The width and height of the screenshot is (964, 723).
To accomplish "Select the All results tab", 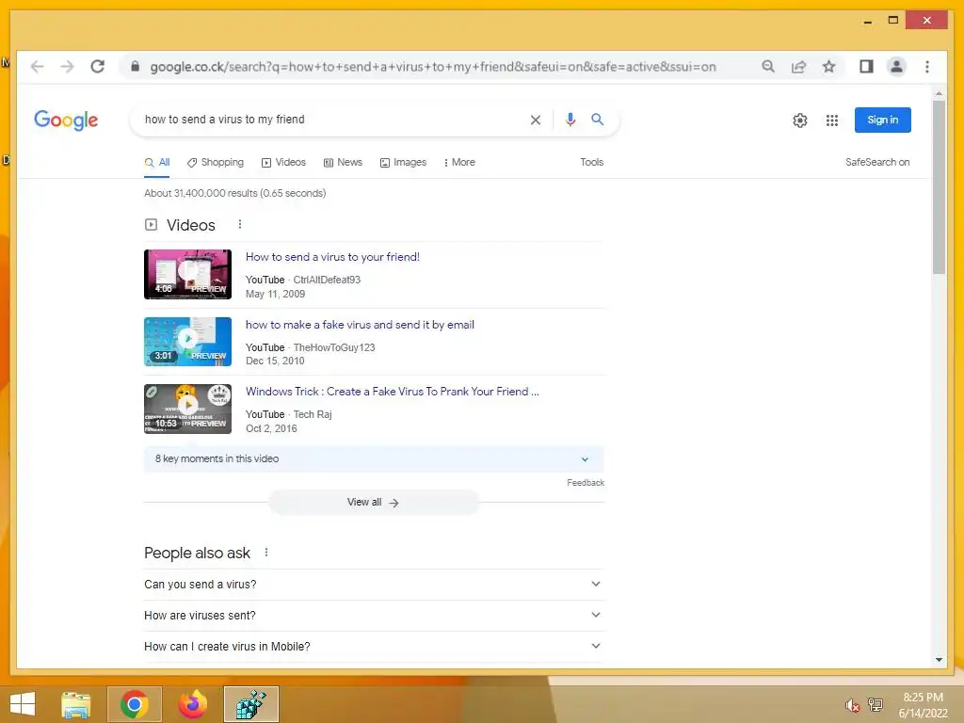I will [x=157, y=162].
